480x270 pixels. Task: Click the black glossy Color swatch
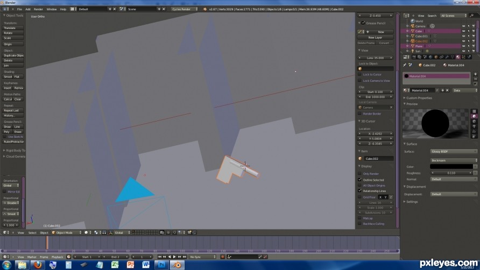(451, 167)
